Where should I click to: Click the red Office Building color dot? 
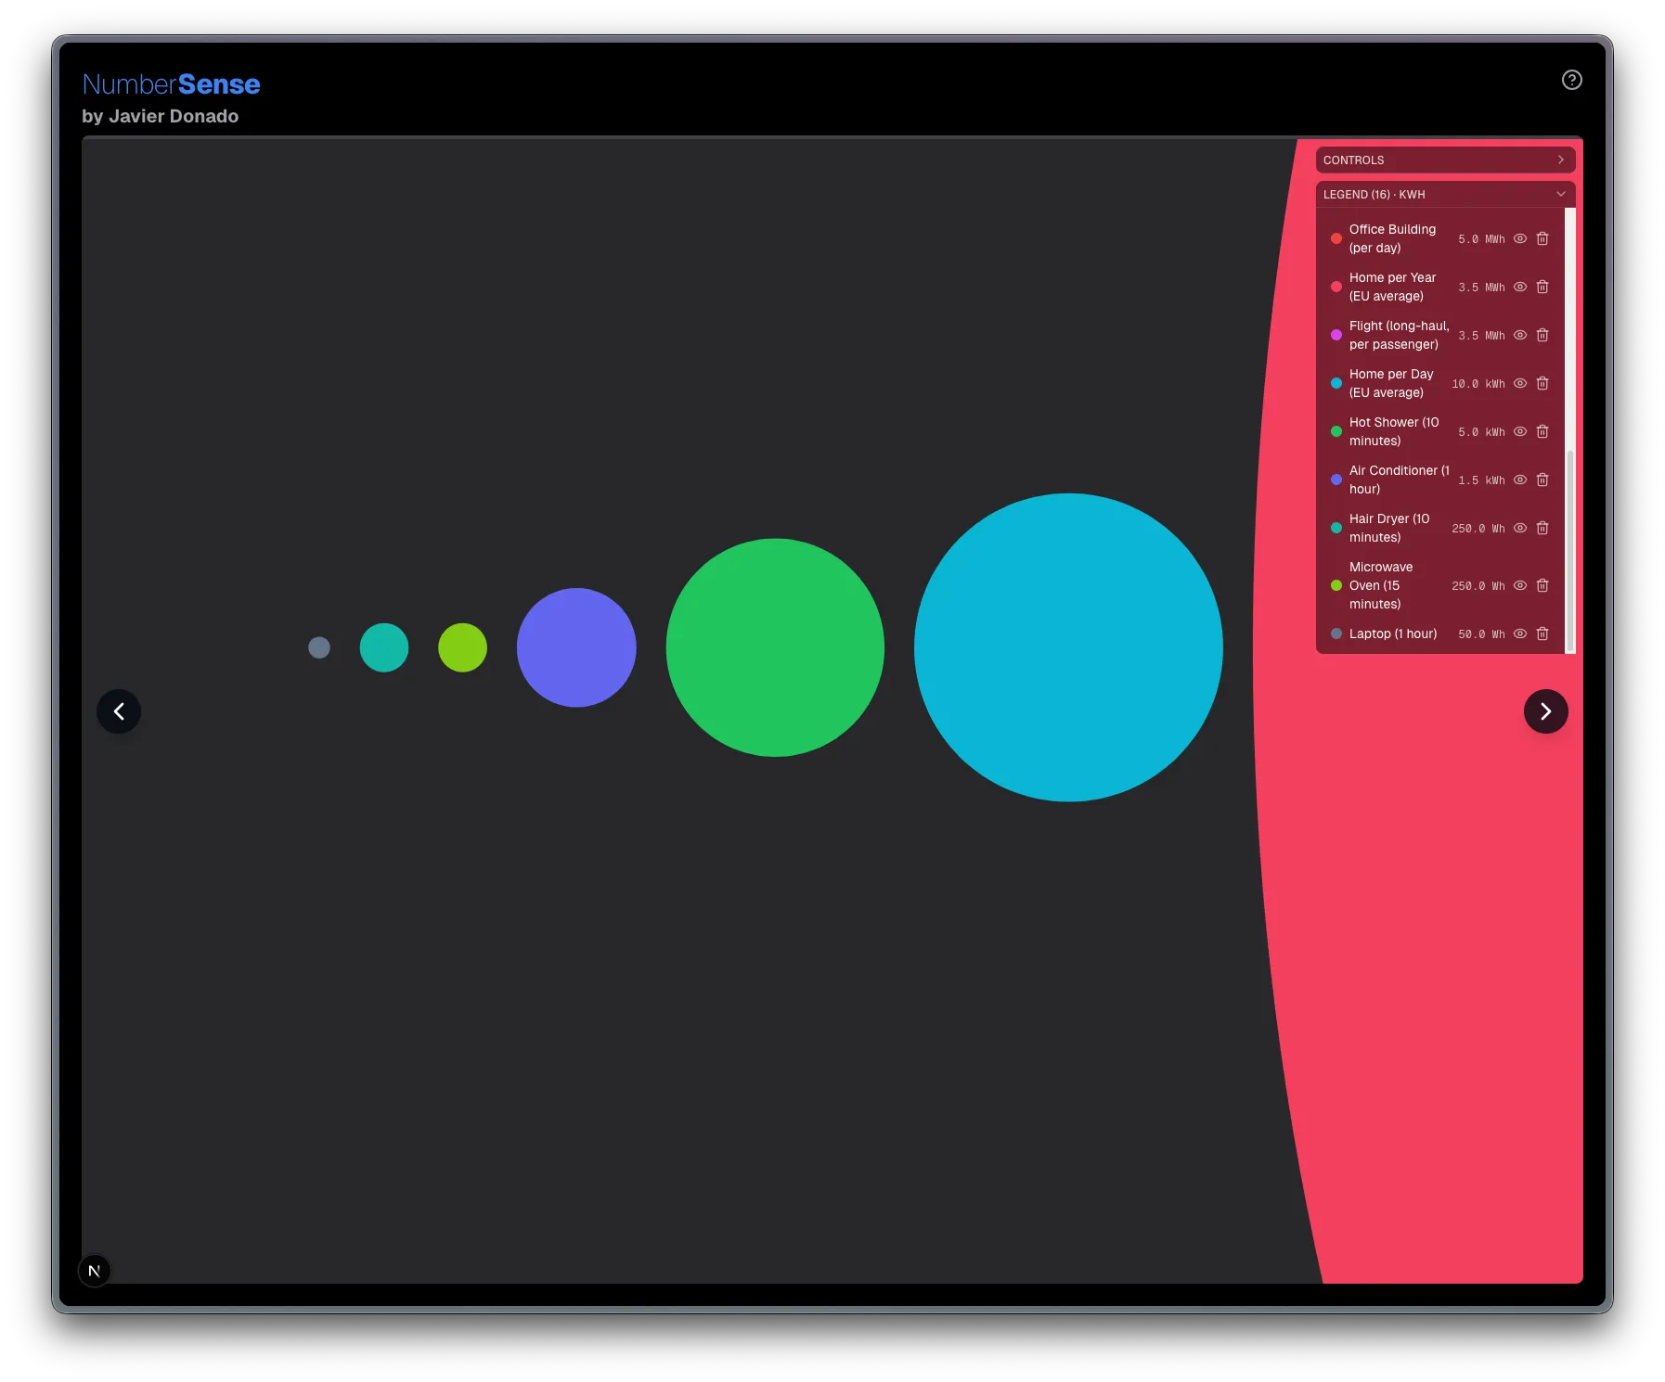[1336, 238]
